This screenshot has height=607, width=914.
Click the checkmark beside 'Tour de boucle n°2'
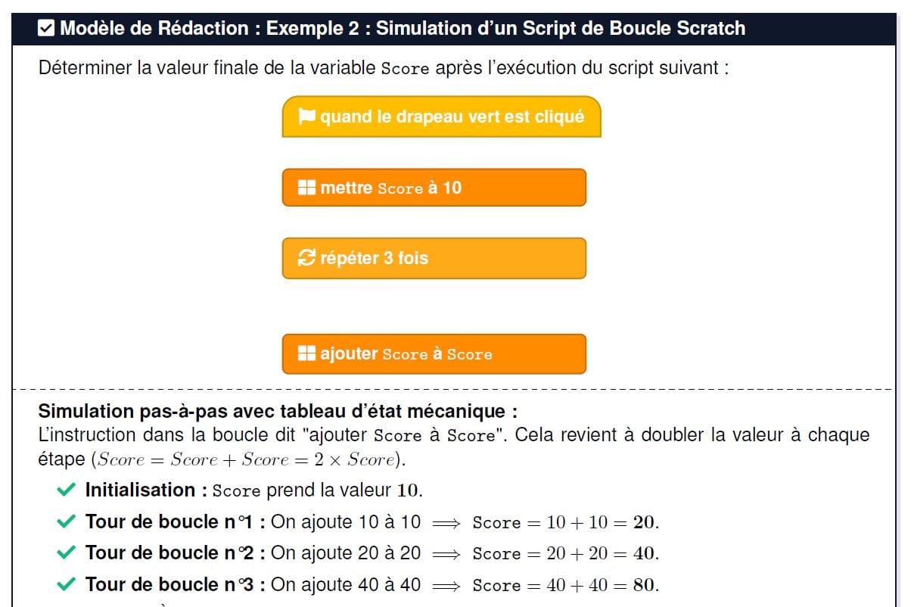67,553
